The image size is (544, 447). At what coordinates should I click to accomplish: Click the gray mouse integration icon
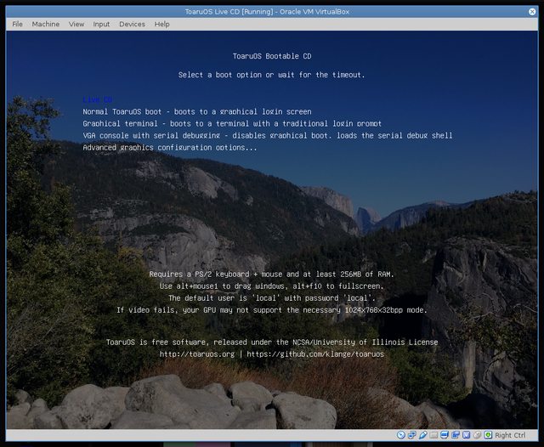pyautogui.click(x=478, y=435)
